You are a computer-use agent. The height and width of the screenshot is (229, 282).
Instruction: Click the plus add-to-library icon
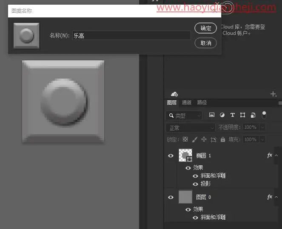click(x=273, y=94)
